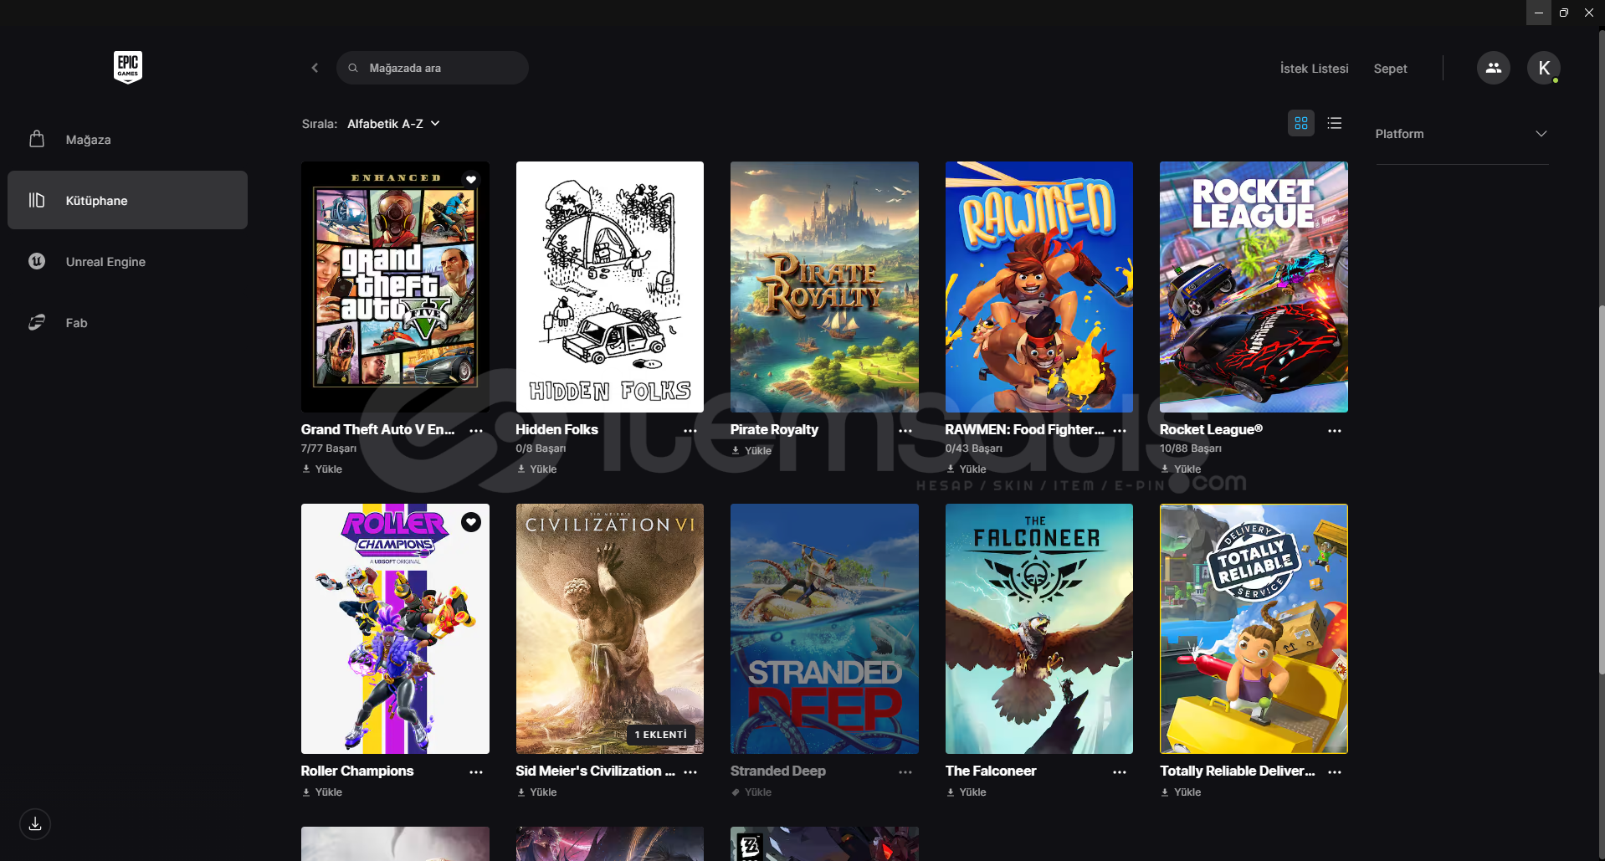Open more options for Totally Reliable Delivery
Screen dimensions: 1605x861
tap(1335, 772)
